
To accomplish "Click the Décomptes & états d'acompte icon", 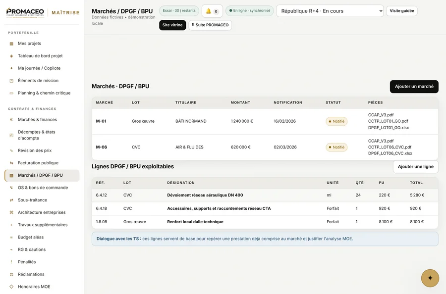I will 11,135.
